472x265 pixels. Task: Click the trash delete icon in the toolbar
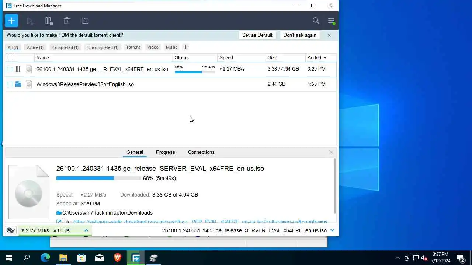click(67, 21)
